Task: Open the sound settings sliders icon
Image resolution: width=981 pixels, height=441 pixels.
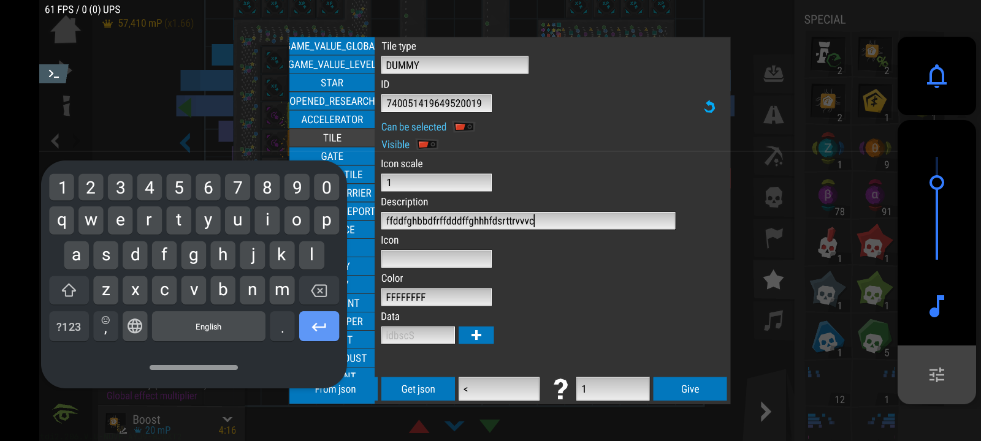Action: click(x=936, y=374)
